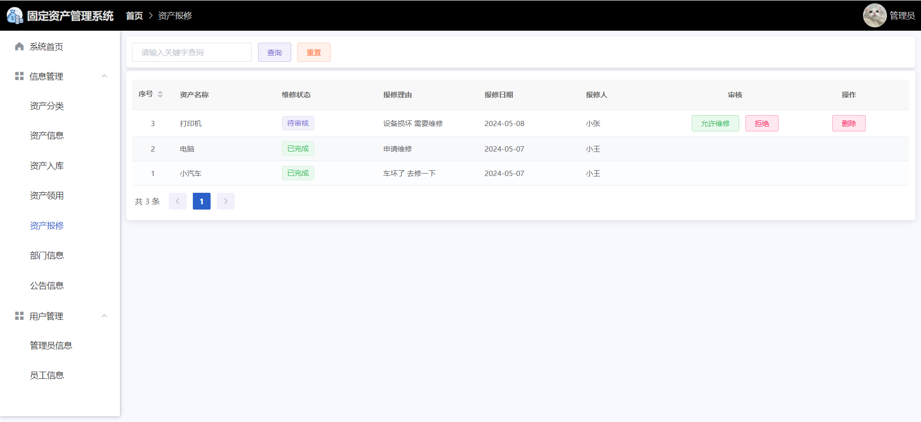Click 已完成 tag in 电脑 row
Screen dimensions: 921x422
tap(298, 149)
